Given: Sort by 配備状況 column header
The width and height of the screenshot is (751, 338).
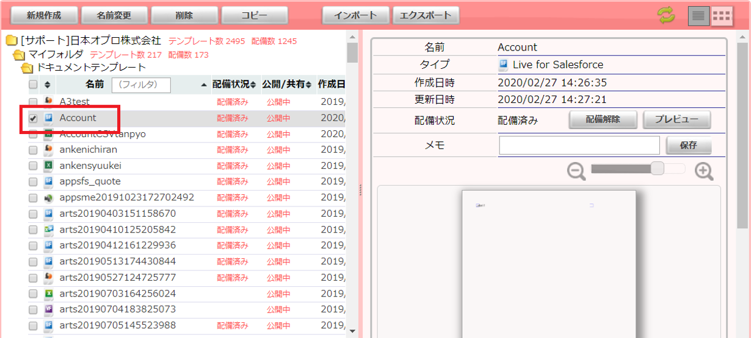Looking at the screenshot, I should click(x=234, y=85).
